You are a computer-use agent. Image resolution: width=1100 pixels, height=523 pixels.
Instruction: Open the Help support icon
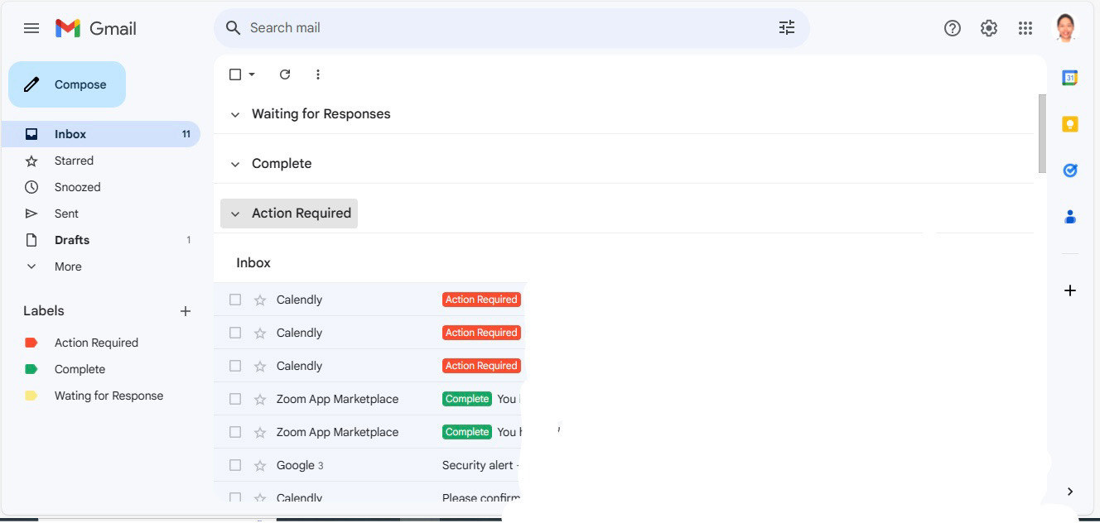coord(953,28)
